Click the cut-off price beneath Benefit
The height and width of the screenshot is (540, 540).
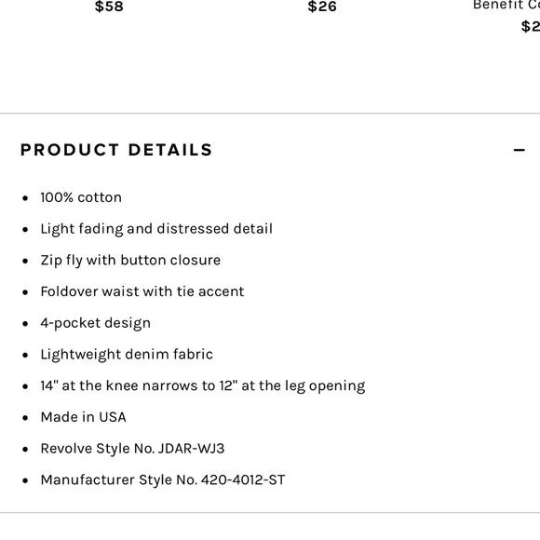click(x=531, y=26)
